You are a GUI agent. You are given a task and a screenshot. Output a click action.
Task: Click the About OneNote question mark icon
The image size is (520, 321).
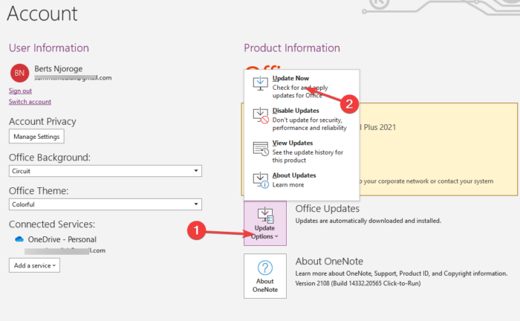point(265,267)
